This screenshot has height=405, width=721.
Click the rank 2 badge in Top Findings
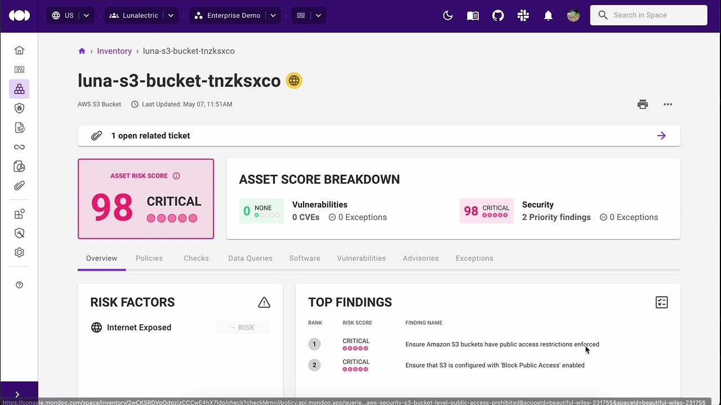tap(314, 366)
